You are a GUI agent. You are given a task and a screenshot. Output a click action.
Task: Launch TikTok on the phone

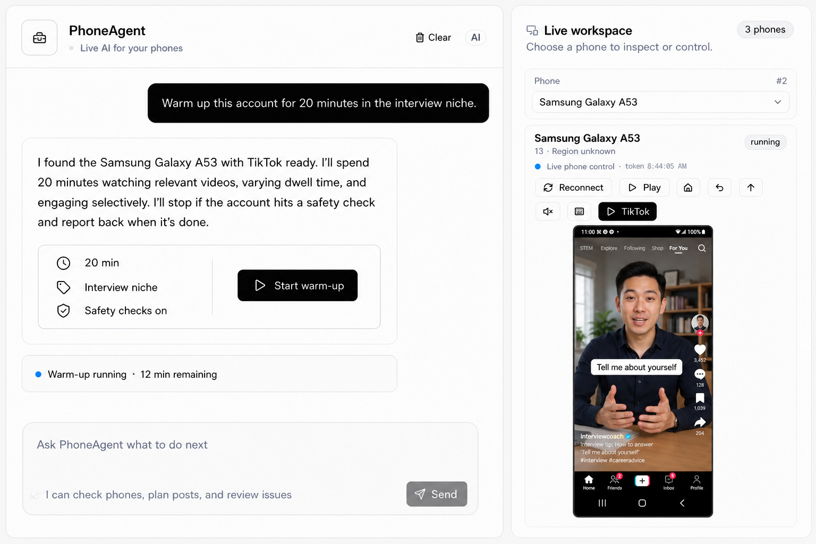(x=627, y=211)
